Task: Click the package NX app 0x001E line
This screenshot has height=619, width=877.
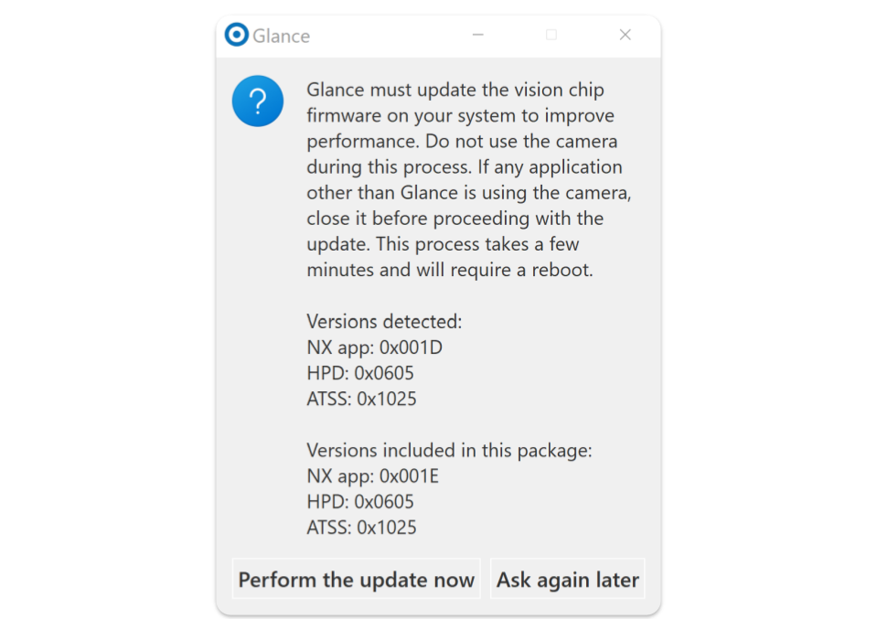Action: point(373,475)
